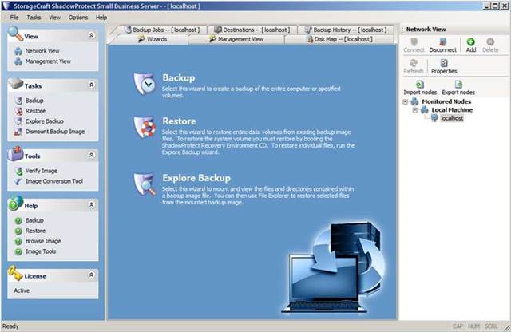Click Network View icon in View panel

pyautogui.click(x=18, y=51)
